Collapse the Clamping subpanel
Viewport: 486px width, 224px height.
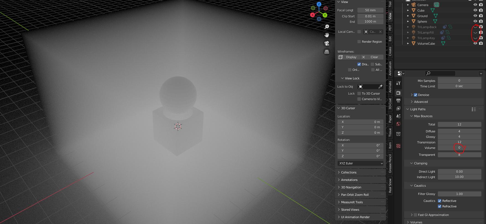point(412,163)
